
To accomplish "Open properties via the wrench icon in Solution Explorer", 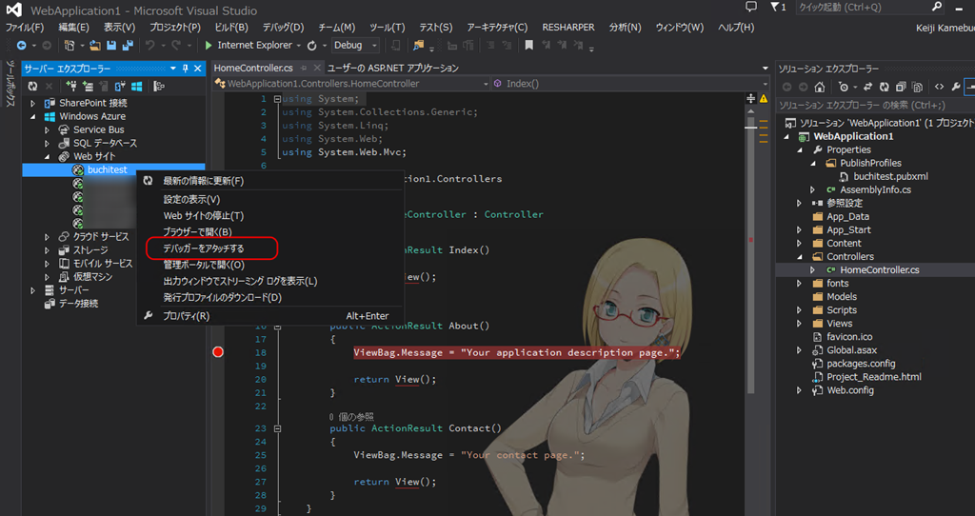I will tap(956, 87).
